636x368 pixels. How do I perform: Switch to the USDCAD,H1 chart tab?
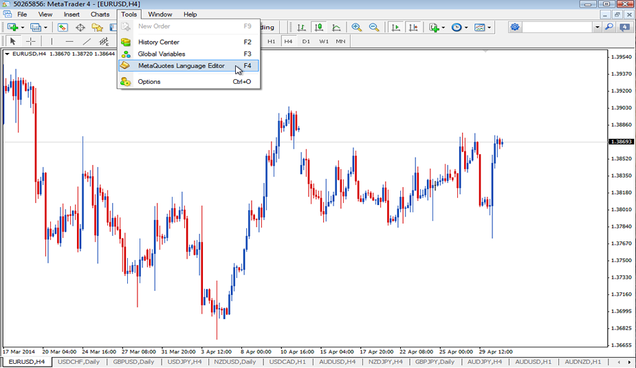coord(287,362)
